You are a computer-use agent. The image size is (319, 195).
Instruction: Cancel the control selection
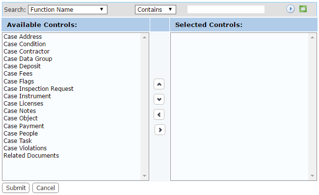pos(46,188)
